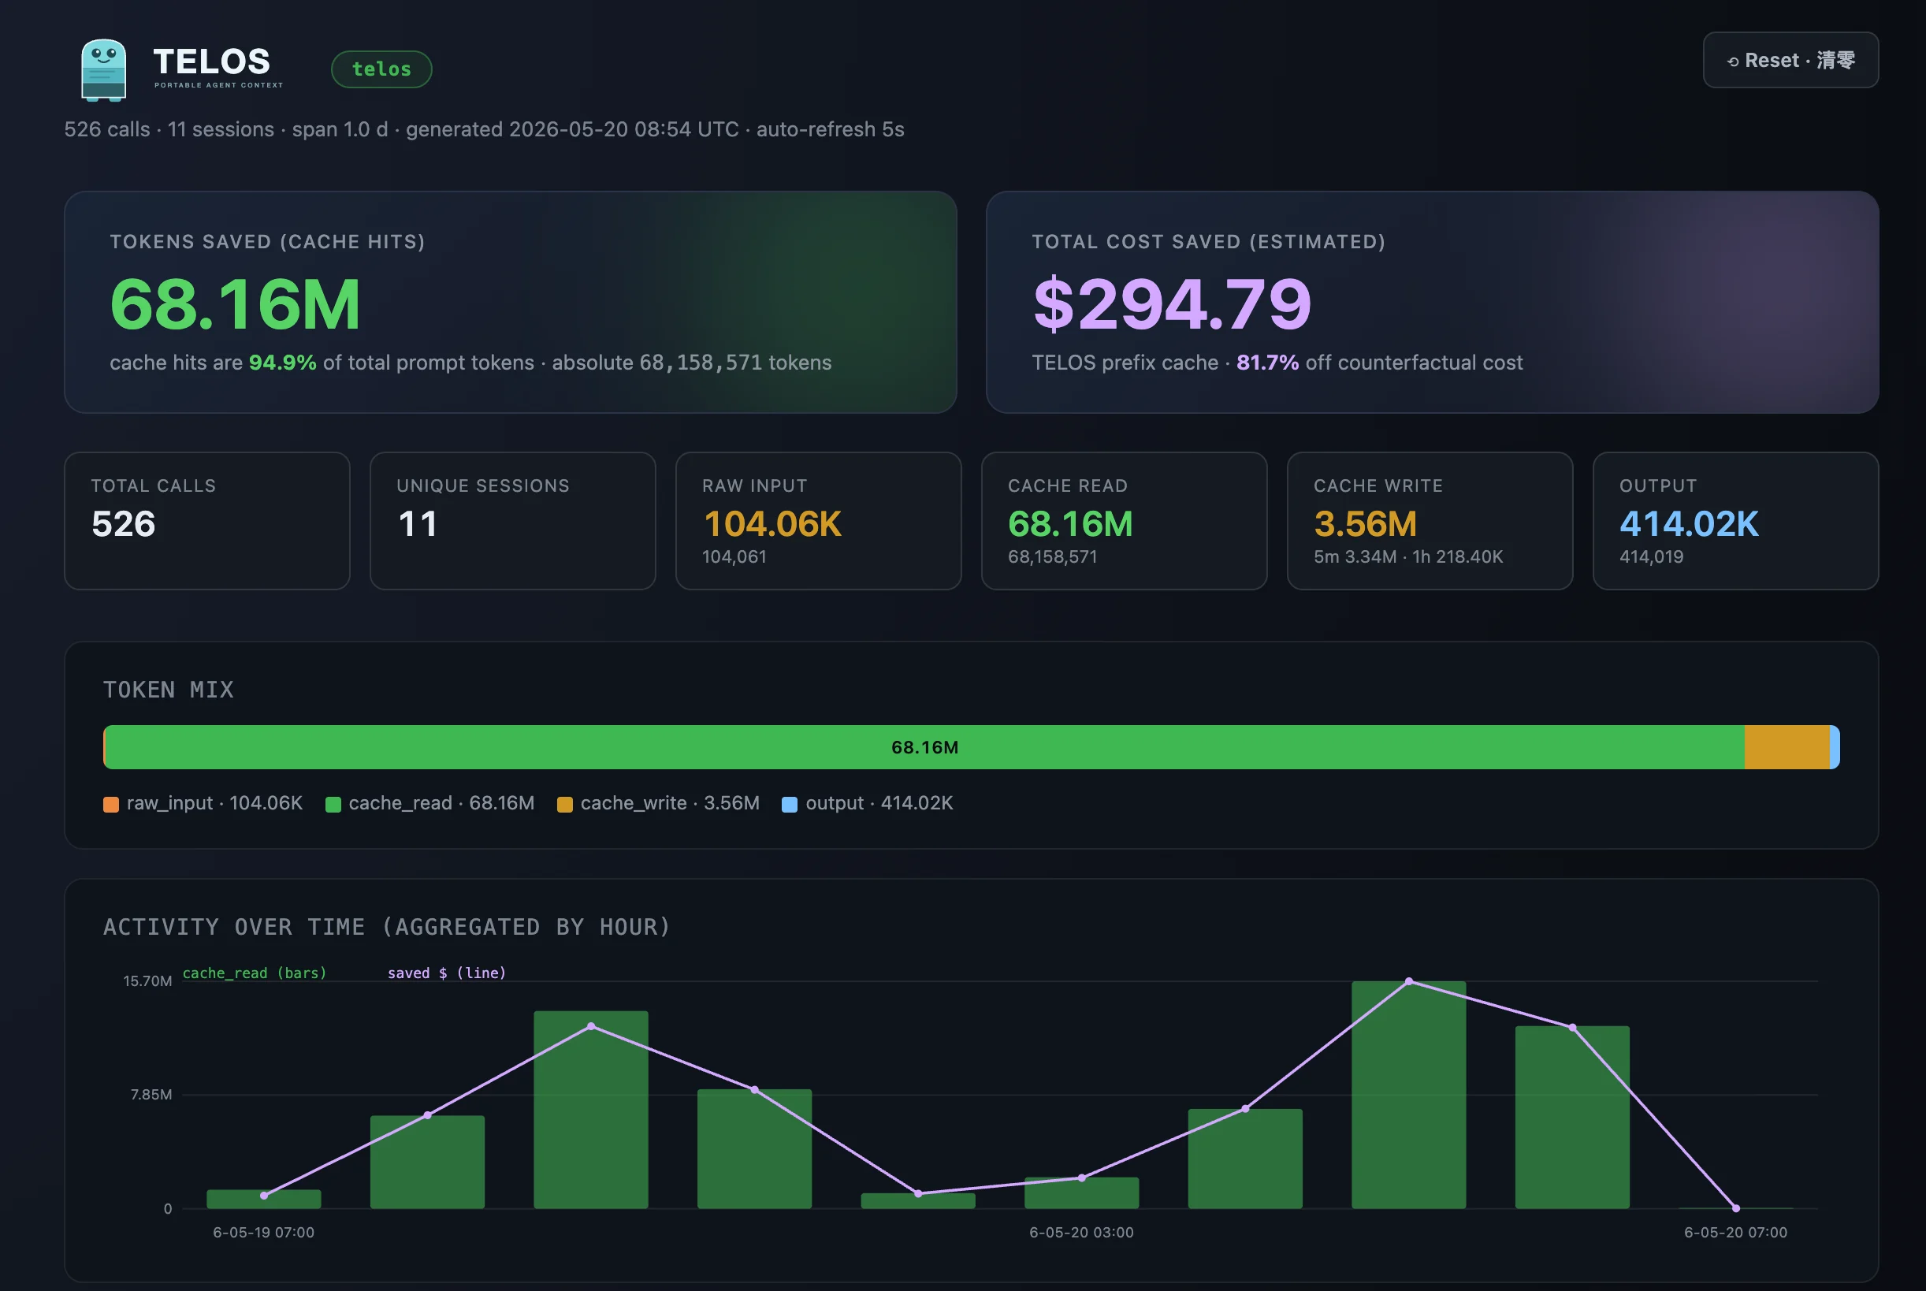Open the UNIQUE SESSIONS card showing 11
The width and height of the screenshot is (1926, 1291).
tap(513, 520)
